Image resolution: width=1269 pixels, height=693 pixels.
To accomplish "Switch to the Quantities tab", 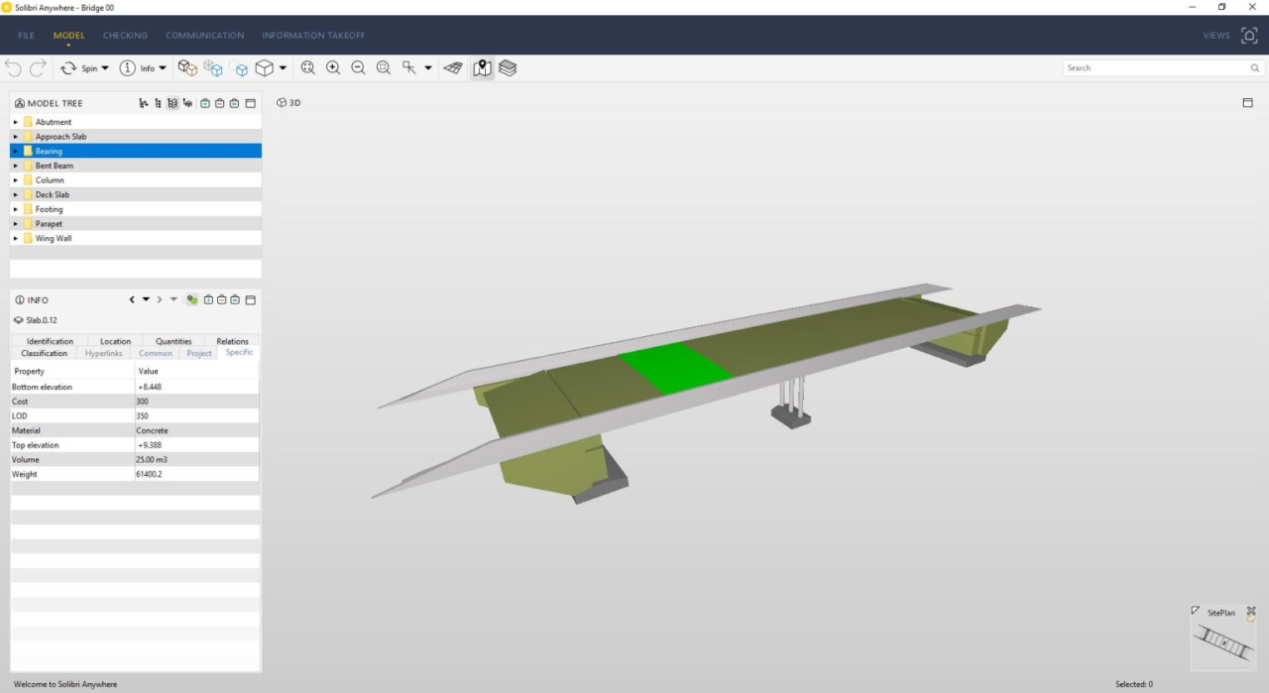I will click(x=173, y=341).
